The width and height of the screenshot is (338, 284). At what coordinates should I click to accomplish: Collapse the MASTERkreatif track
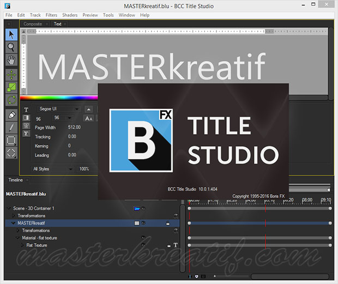click(13, 223)
